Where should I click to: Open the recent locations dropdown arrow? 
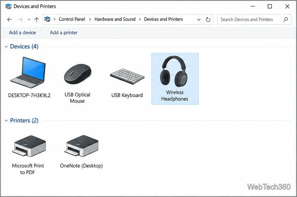(x=29, y=19)
